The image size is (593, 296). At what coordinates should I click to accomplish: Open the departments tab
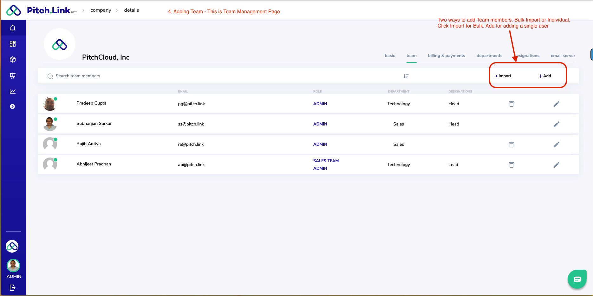click(489, 55)
